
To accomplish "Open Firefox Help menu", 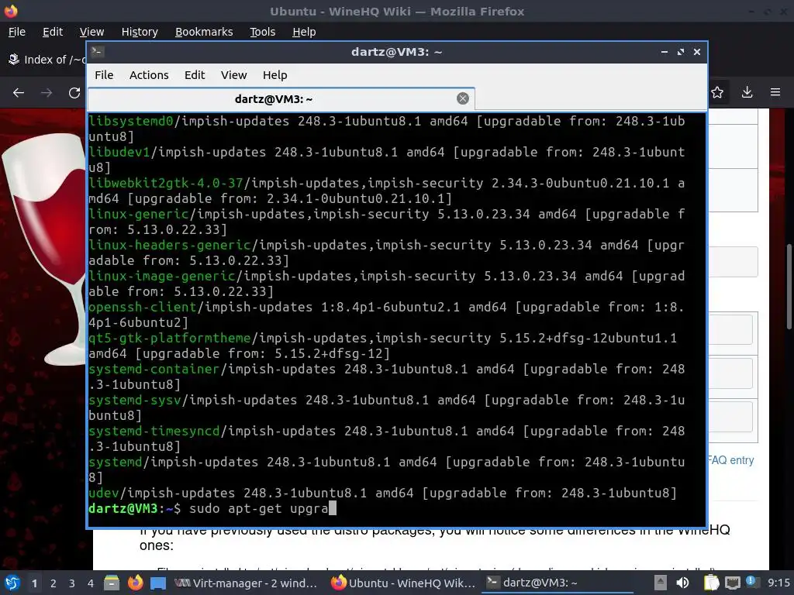I will [304, 32].
